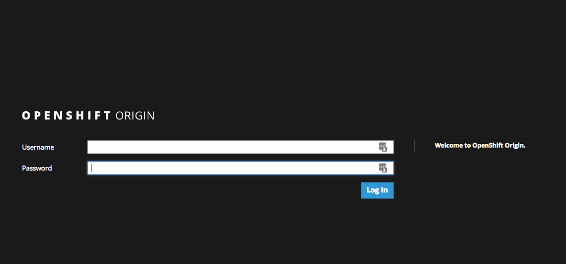Image resolution: width=566 pixels, height=264 pixels.
Task: Open the autofill icon in Password field
Action: click(382, 168)
